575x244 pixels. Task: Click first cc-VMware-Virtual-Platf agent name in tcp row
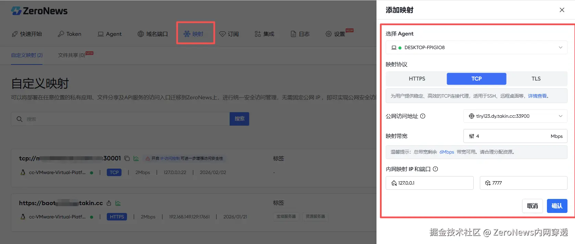[57, 172]
